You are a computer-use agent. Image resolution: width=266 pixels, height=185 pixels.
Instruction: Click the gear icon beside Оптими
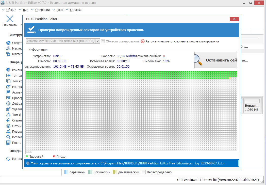click(x=8, y=126)
